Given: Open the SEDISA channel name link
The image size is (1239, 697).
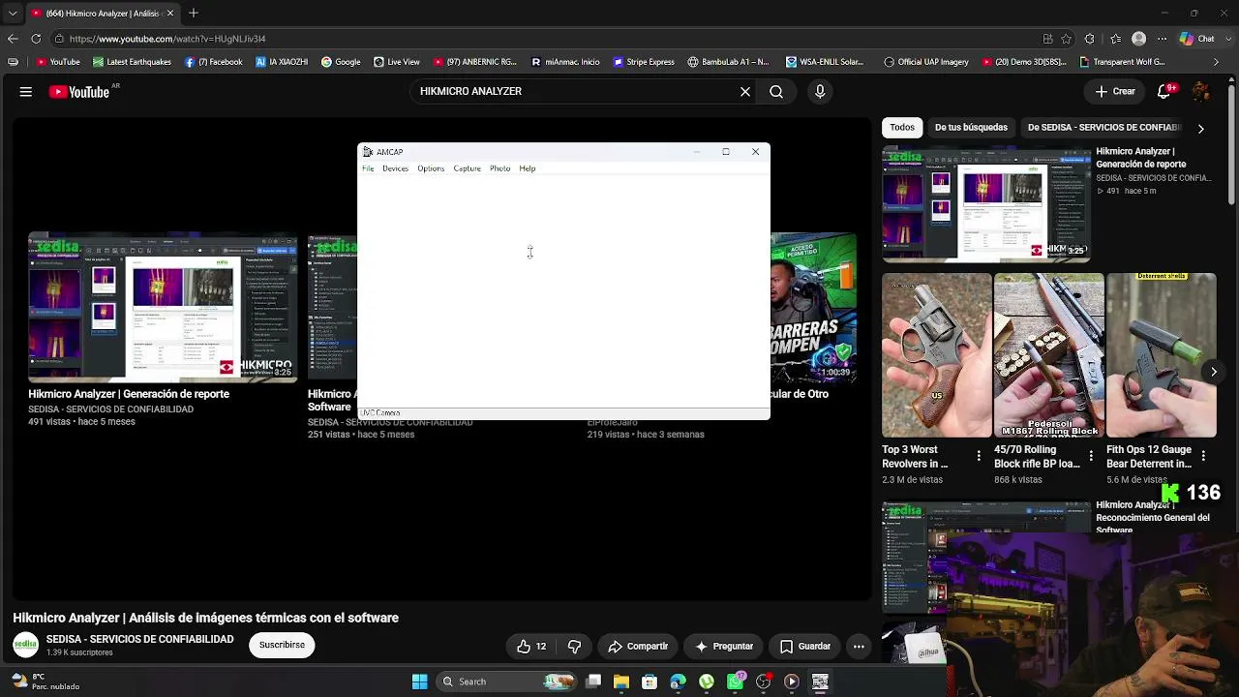Looking at the screenshot, I should (140, 640).
